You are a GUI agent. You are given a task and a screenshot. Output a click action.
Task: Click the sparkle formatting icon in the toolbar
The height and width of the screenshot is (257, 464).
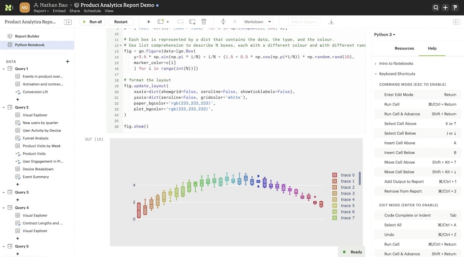coord(235,22)
